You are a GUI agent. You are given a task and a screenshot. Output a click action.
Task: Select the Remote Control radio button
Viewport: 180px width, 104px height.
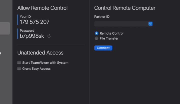tap(96, 33)
